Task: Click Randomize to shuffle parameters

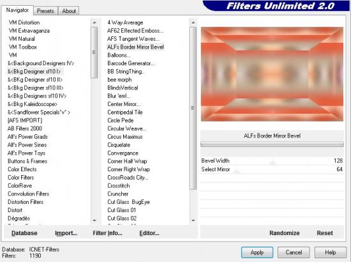Action: (x=284, y=233)
